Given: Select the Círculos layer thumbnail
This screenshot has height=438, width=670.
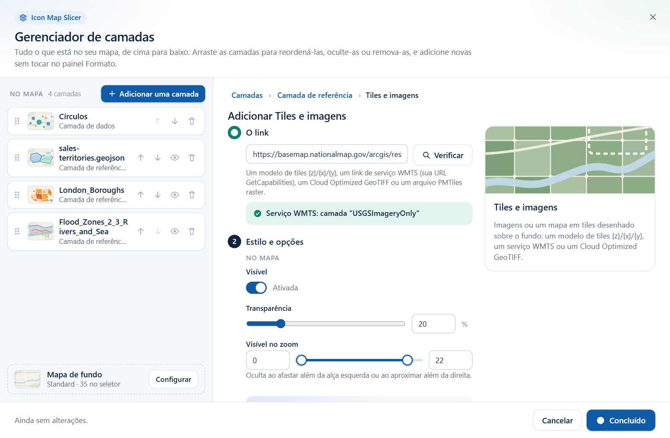Looking at the screenshot, I should pyautogui.click(x=41, y=121).
